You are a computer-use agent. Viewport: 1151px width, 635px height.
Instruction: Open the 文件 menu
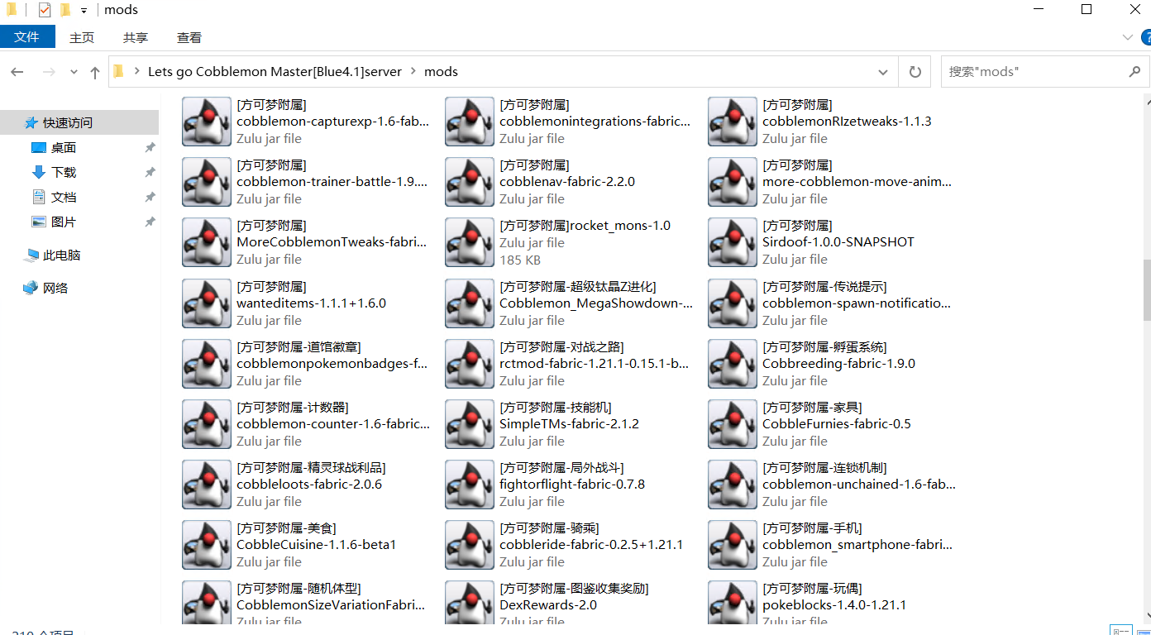(27, 37)
